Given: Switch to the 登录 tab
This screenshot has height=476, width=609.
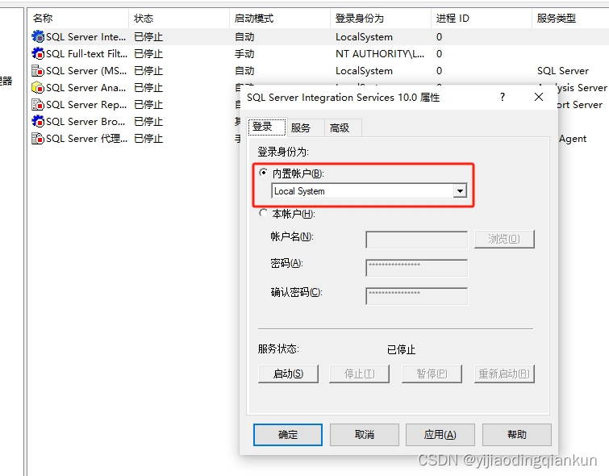Looking at the screenshot, I should [267, 127].
